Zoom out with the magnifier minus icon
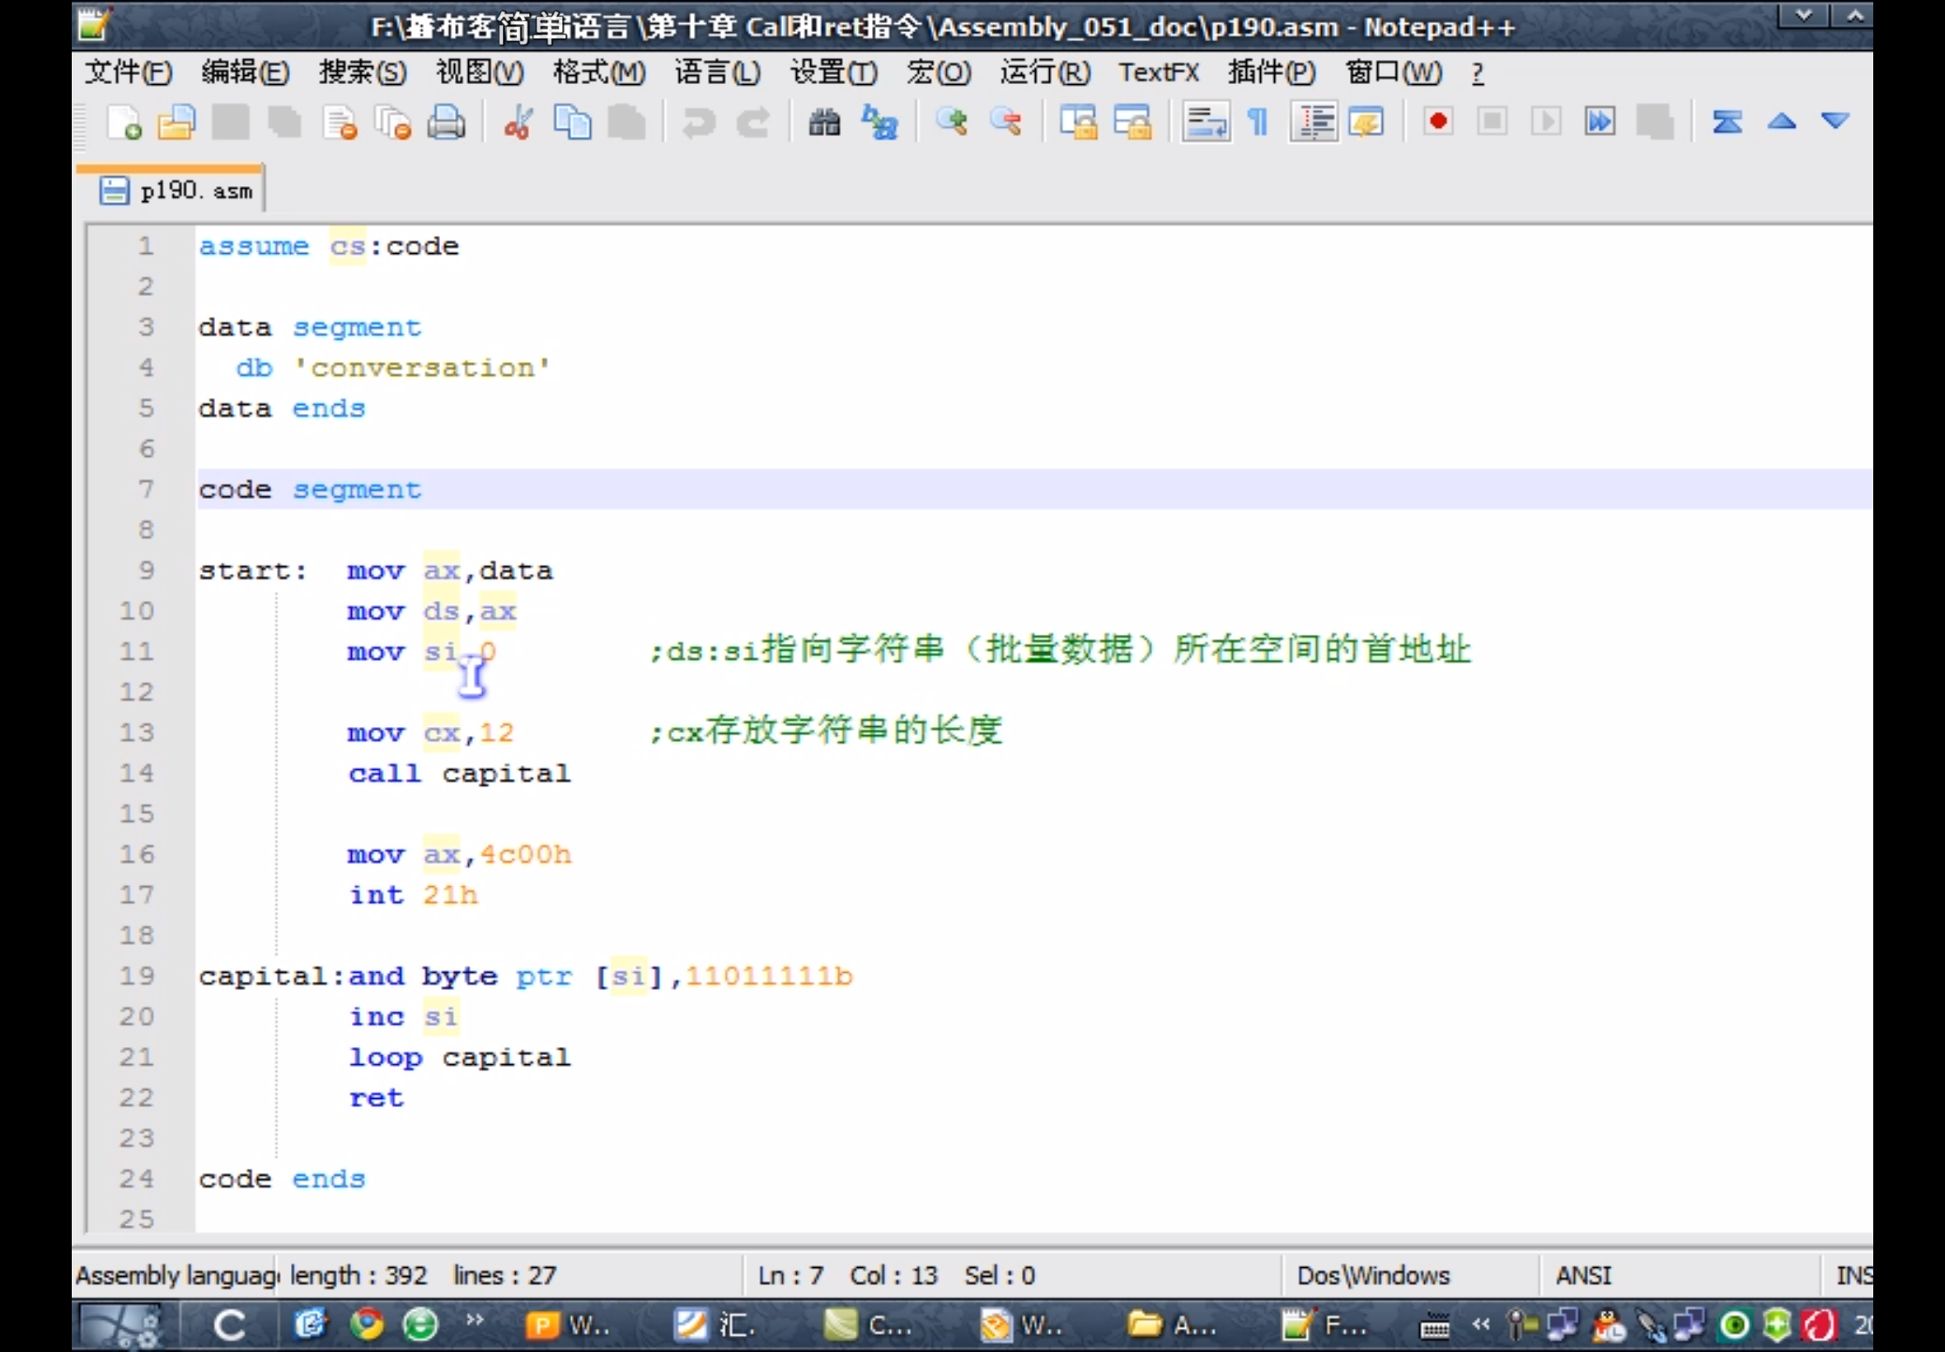 [x=1006, y=123]
